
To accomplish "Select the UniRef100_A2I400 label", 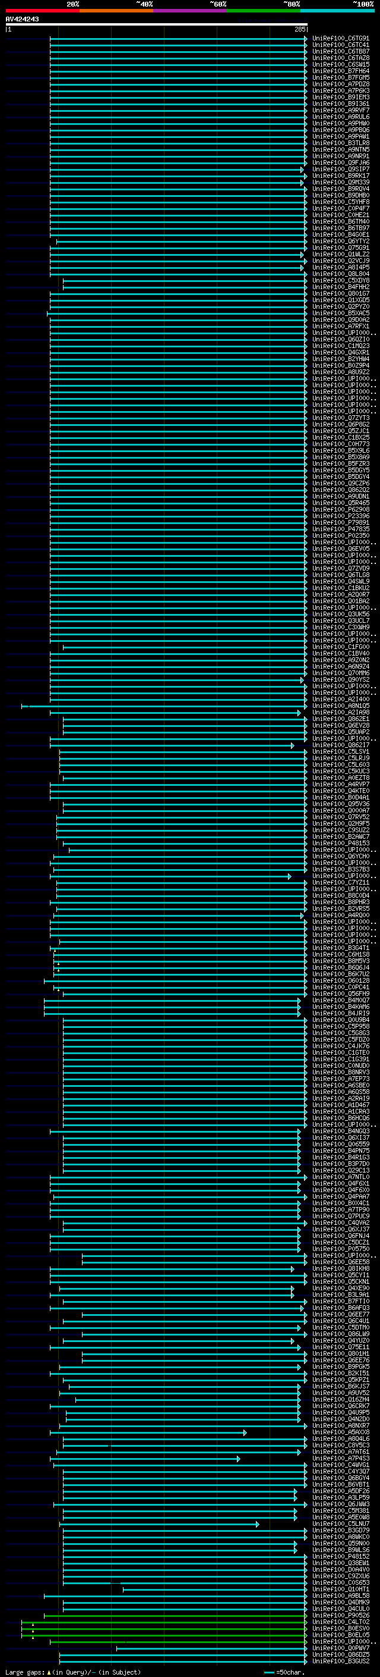I will point(340,699).
